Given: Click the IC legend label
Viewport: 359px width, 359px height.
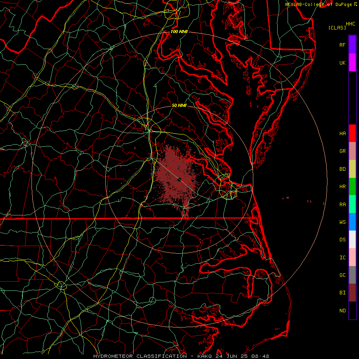Looking at the screenshot, I should point(342,258).
